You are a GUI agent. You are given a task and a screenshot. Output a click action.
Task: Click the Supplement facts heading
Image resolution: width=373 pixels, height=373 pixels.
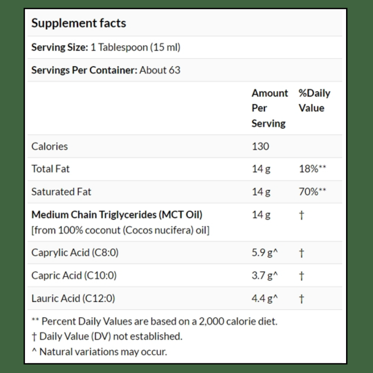79,23
